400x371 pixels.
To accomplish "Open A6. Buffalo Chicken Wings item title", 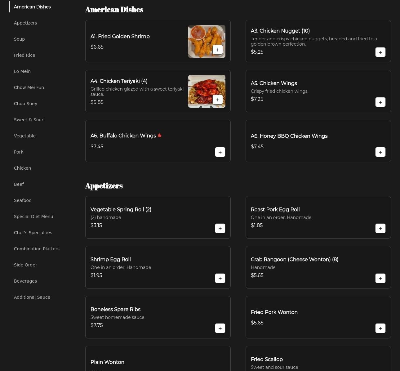I will click(123, 136).
